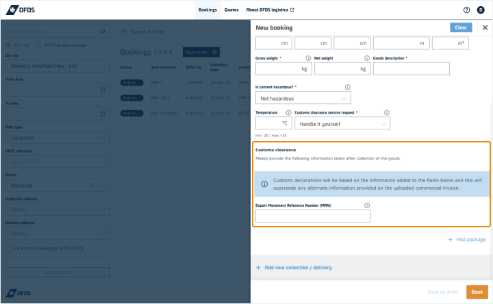Screen dimensions: 493x304
Task: Show Net weight info tooltip icon
Action: (x=366, y=58)
